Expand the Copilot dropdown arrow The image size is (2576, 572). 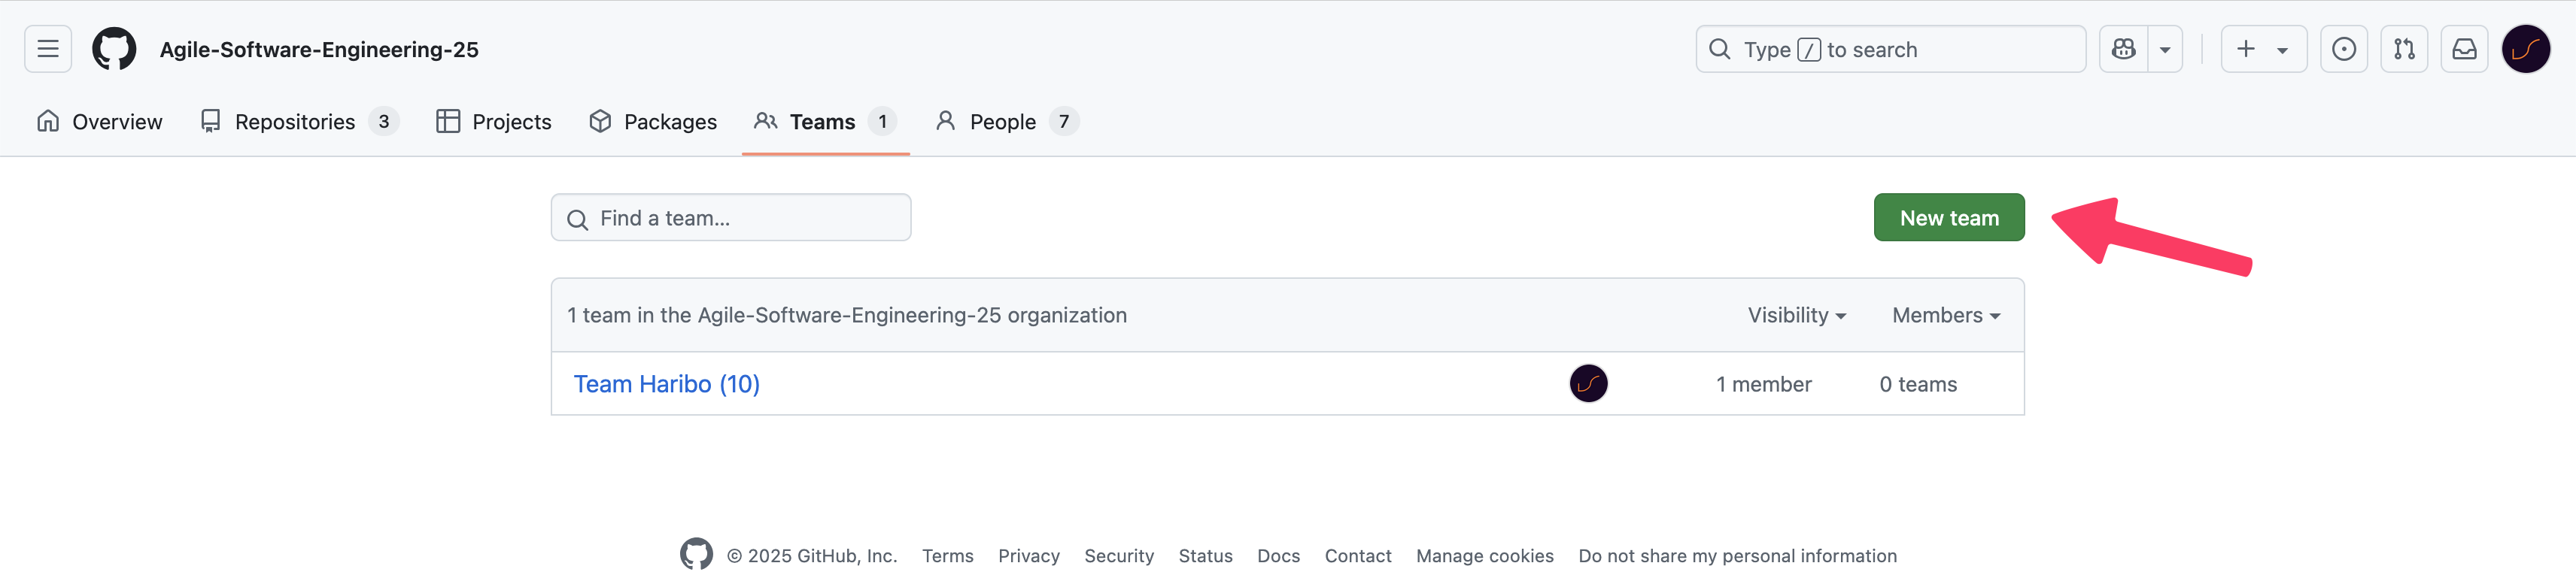(2165, 49)
